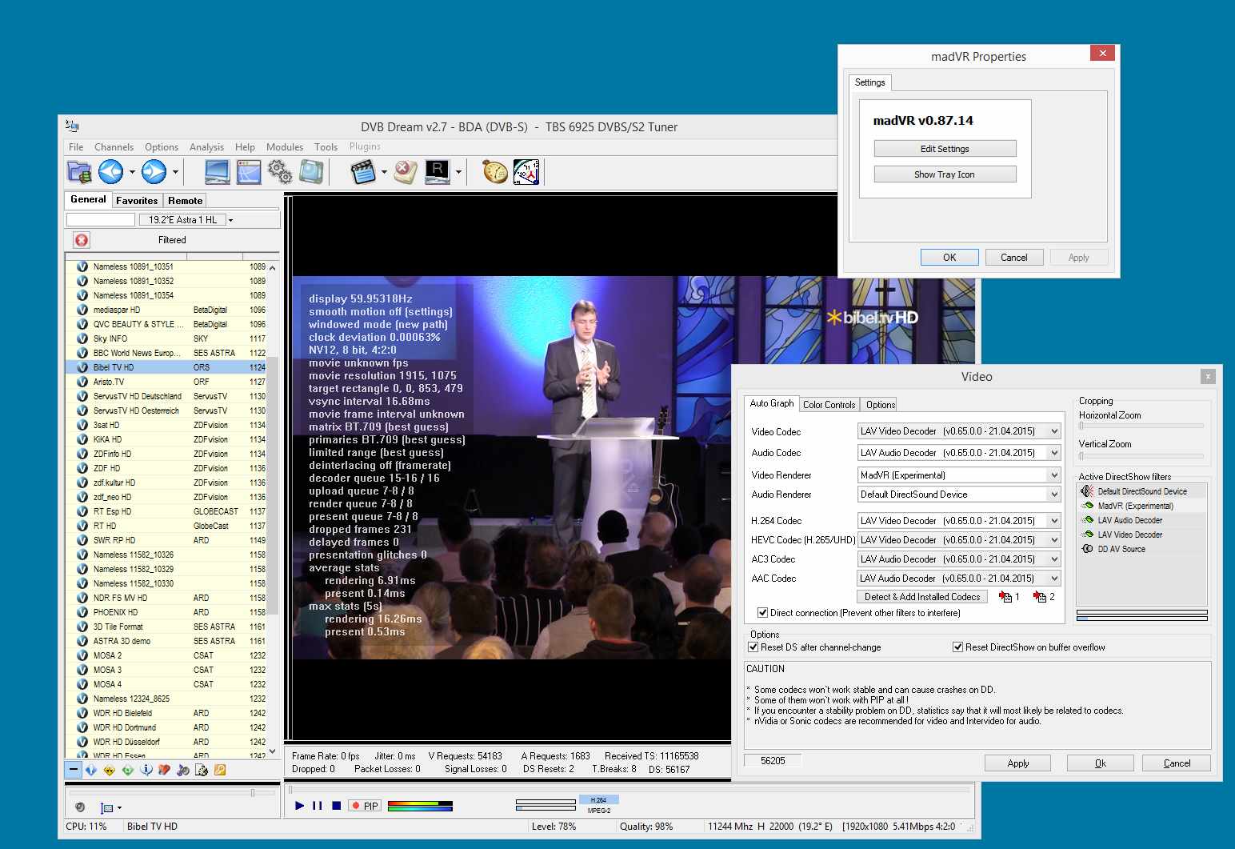The height and width of the screenshot is (849, 1235).
Task: Click Apply in the Video dialog
Action: click(x=1017, y=763)
